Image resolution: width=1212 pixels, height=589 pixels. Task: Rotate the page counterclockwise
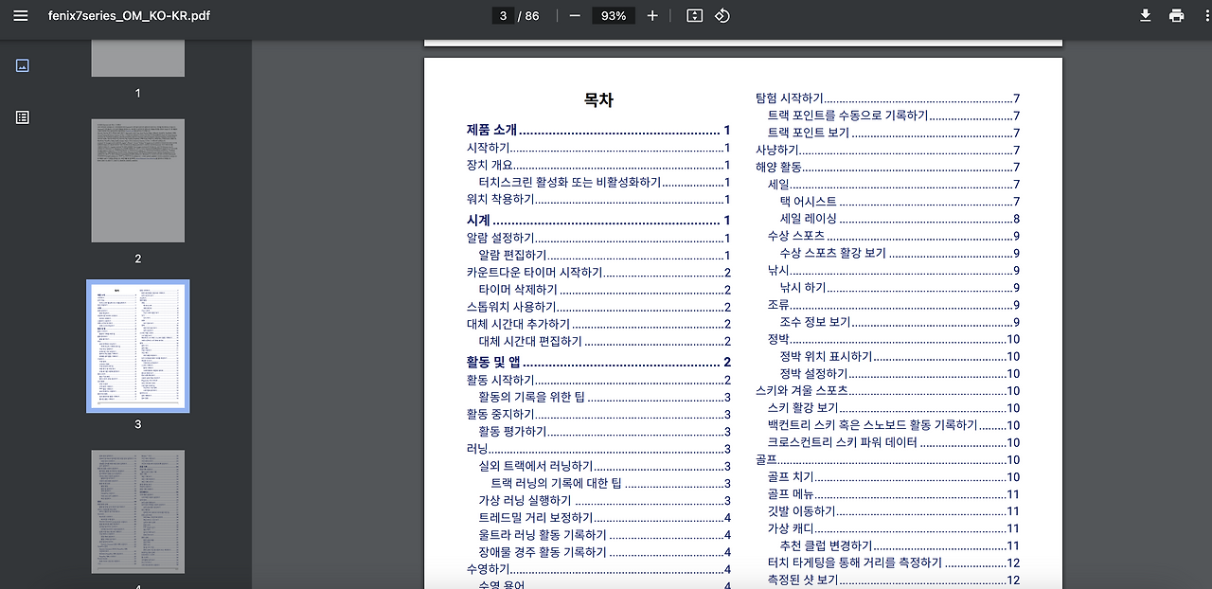click(x=722, y=15)
